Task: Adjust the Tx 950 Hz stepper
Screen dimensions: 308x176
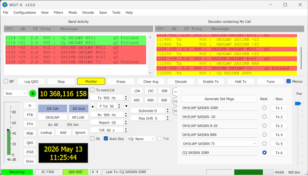Action: 126,98
